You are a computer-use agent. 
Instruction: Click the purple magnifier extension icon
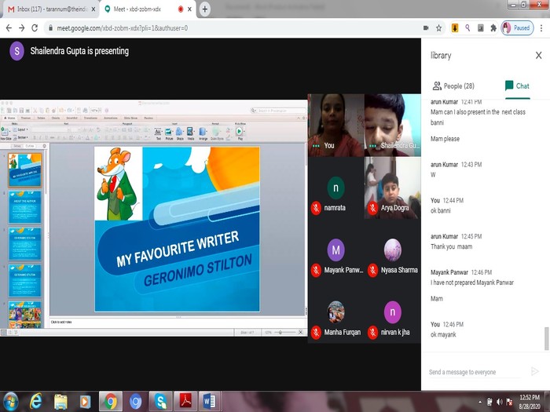click(467, 28)
